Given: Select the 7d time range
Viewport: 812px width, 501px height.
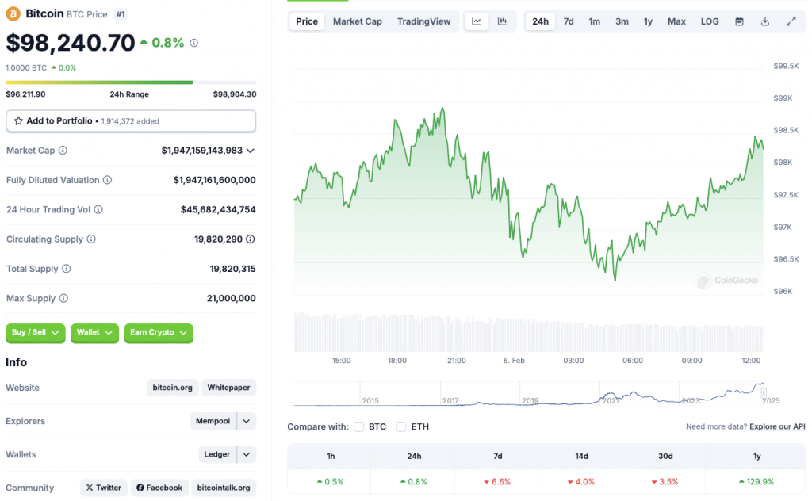Looking at the screenshot, I should tap(569, 21).
